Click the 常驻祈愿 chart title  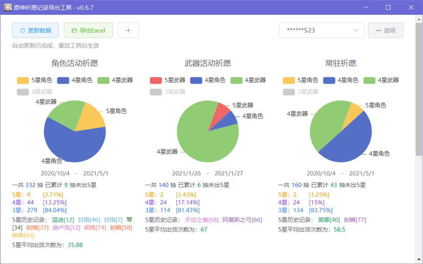(x=341, y=63)
